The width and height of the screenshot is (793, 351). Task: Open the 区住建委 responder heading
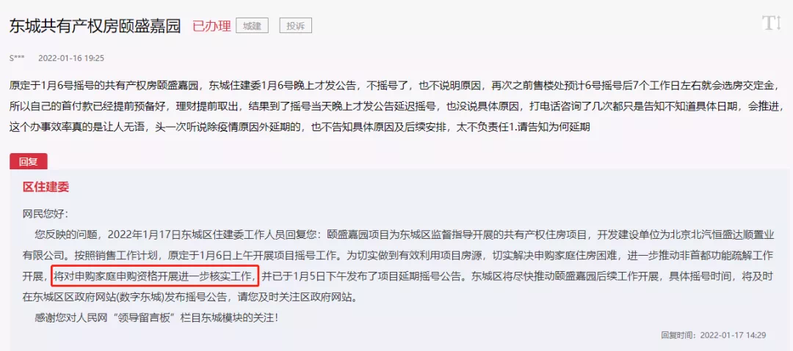[46, 187]
